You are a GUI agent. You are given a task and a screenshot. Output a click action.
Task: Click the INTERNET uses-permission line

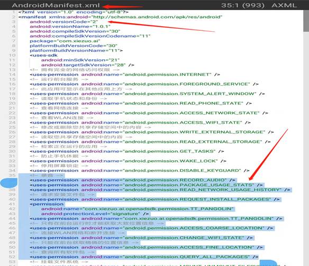(125, 75)
